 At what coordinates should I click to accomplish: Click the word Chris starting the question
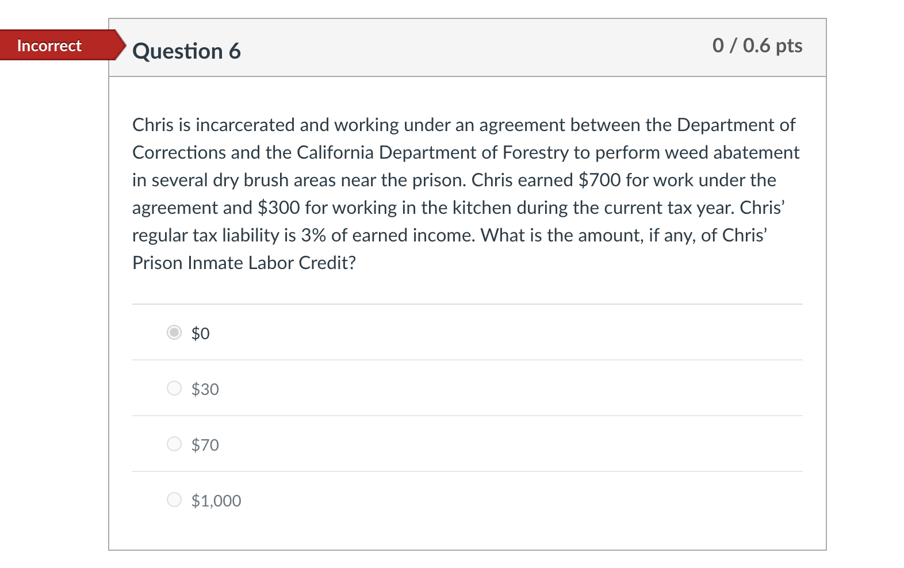pos(152,125)
